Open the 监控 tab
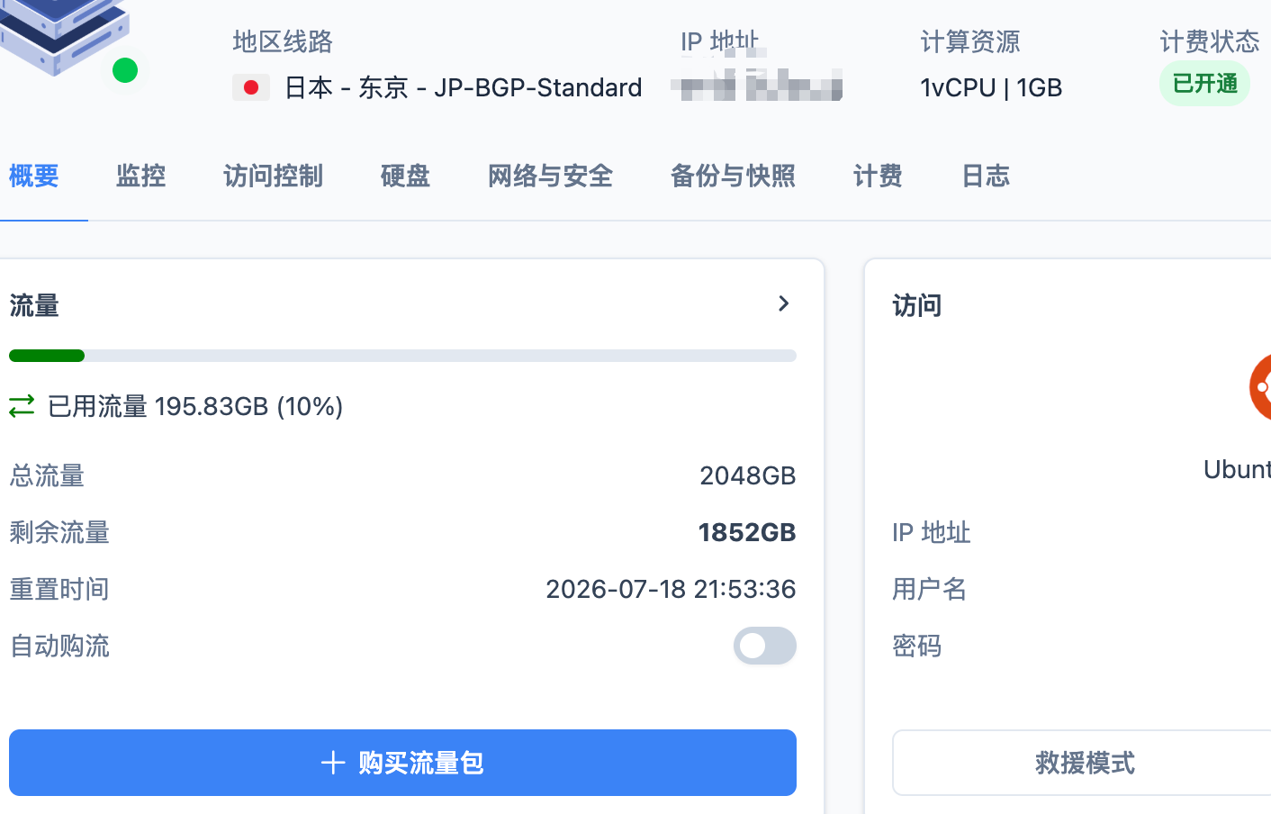 click(x=141, y=176)
